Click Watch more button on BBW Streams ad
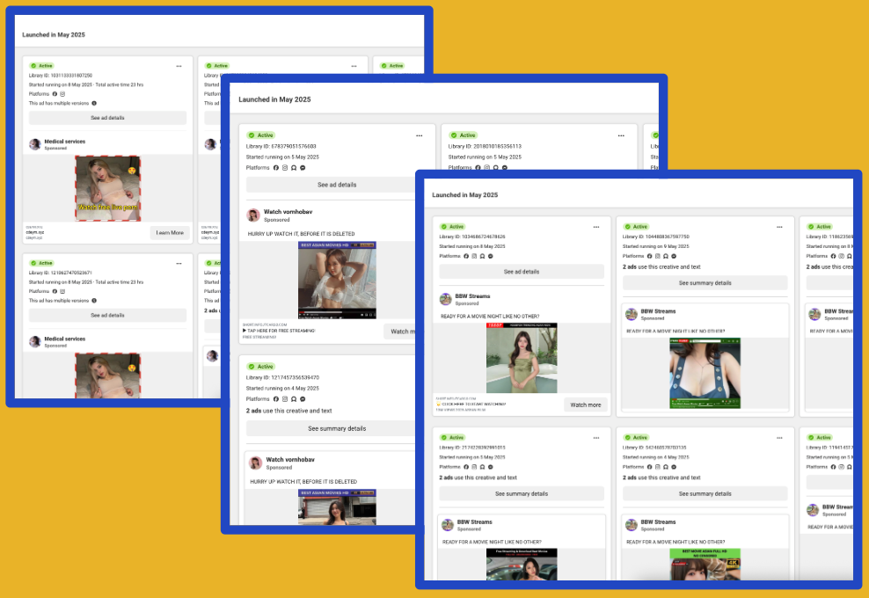Image resolution: width=869 pixels, height=598 pixels. pos(586,405)
